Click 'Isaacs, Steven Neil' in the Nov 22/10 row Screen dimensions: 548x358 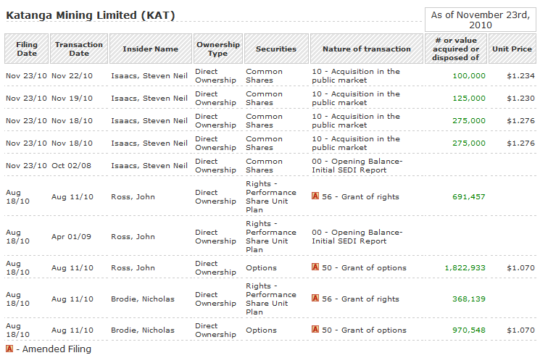click(149, 76)
